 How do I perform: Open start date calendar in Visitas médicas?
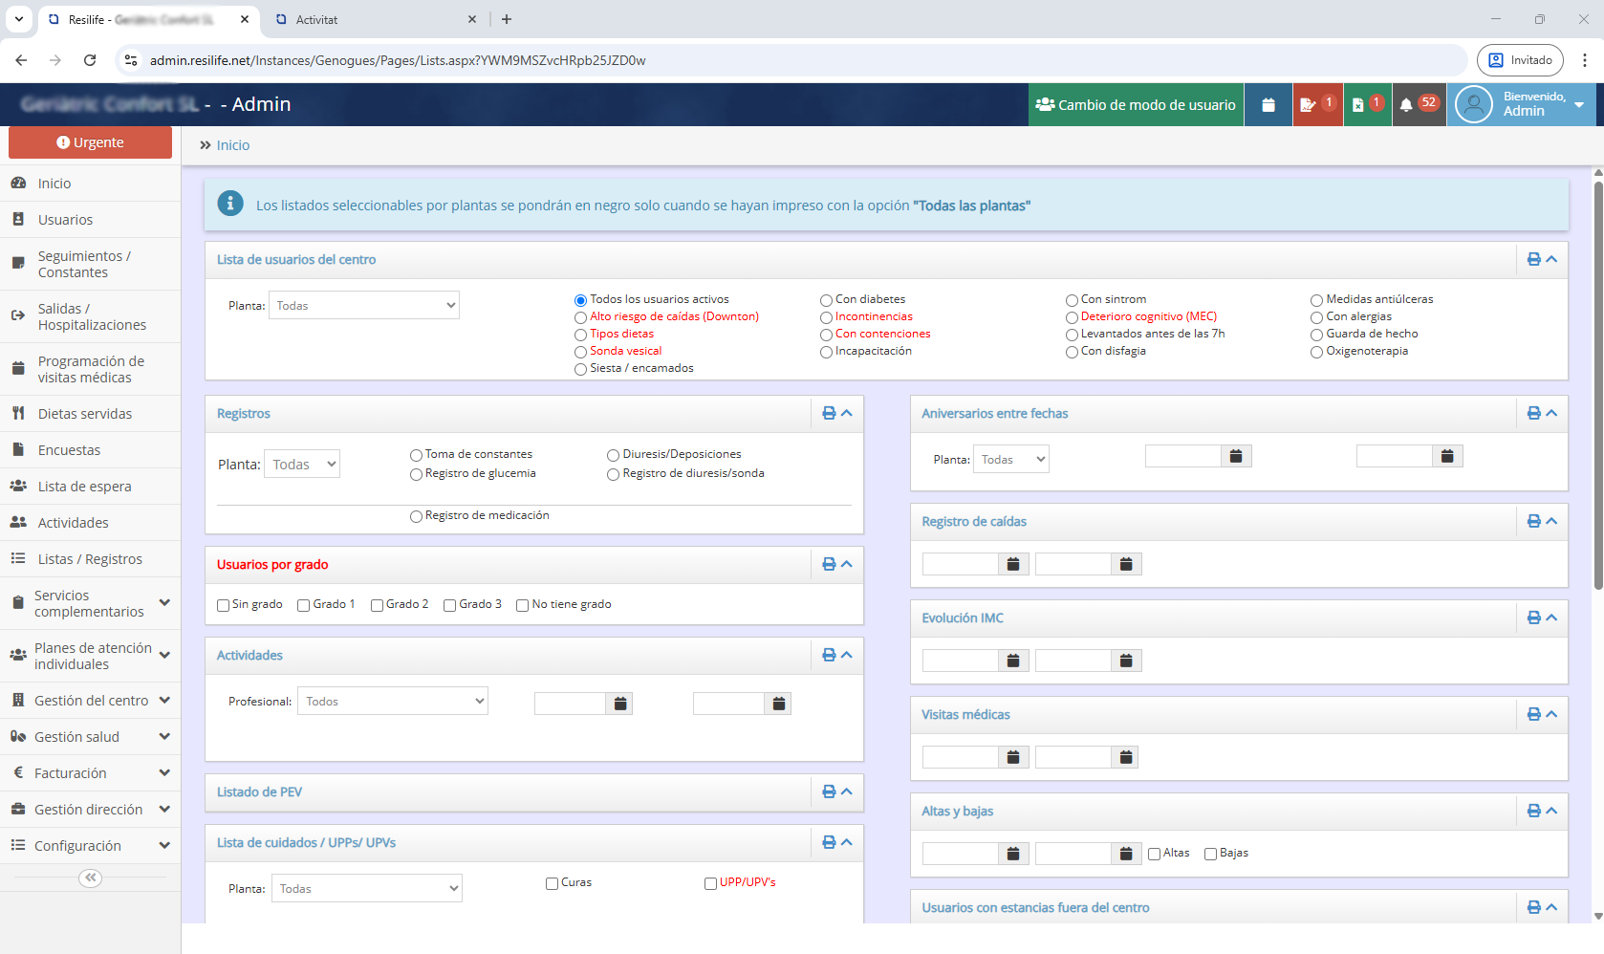coord(1013,758)
